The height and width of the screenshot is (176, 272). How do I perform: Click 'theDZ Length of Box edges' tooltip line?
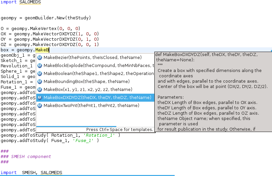click(208, 113)
